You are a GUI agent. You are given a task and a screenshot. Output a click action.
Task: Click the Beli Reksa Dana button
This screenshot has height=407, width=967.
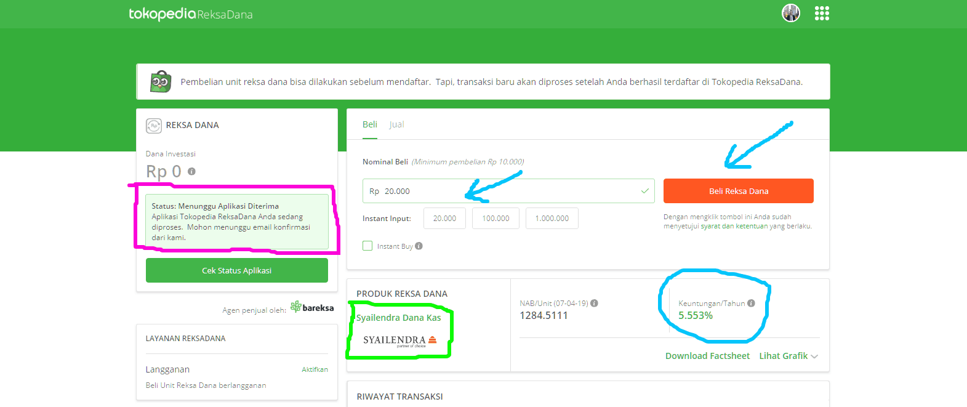point(738,191)
